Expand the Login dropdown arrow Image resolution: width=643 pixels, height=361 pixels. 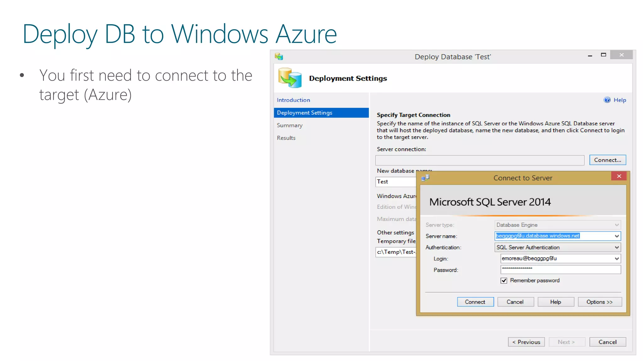[617, 259]
